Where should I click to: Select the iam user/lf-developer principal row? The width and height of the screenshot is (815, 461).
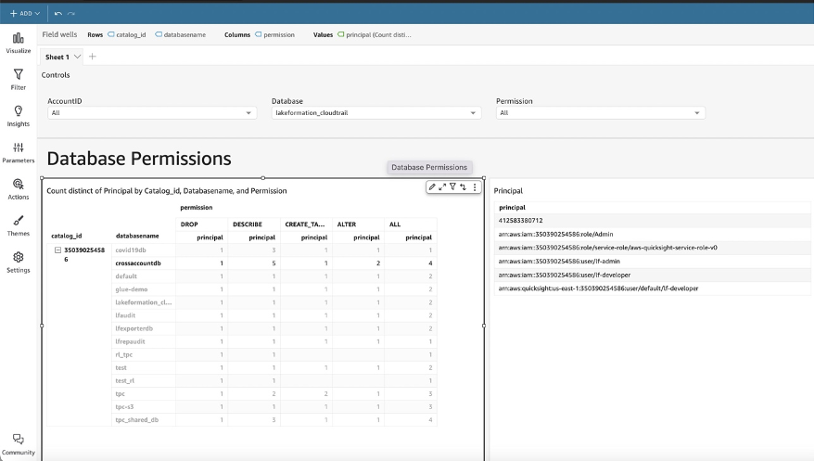653,275
